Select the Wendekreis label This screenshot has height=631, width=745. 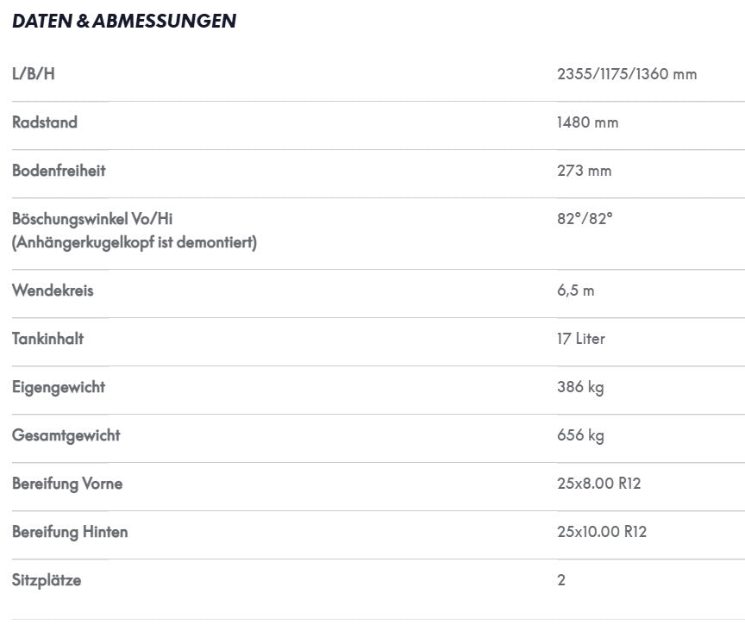click(x=53, y=291)
